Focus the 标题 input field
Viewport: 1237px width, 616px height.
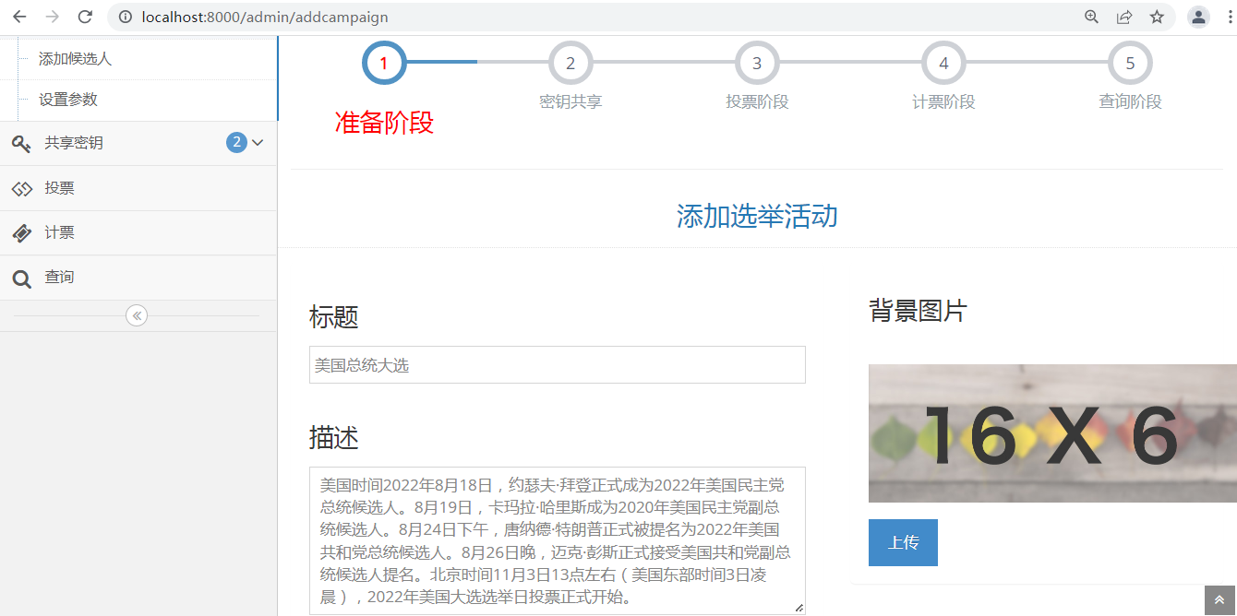click(x=558, y=365)
